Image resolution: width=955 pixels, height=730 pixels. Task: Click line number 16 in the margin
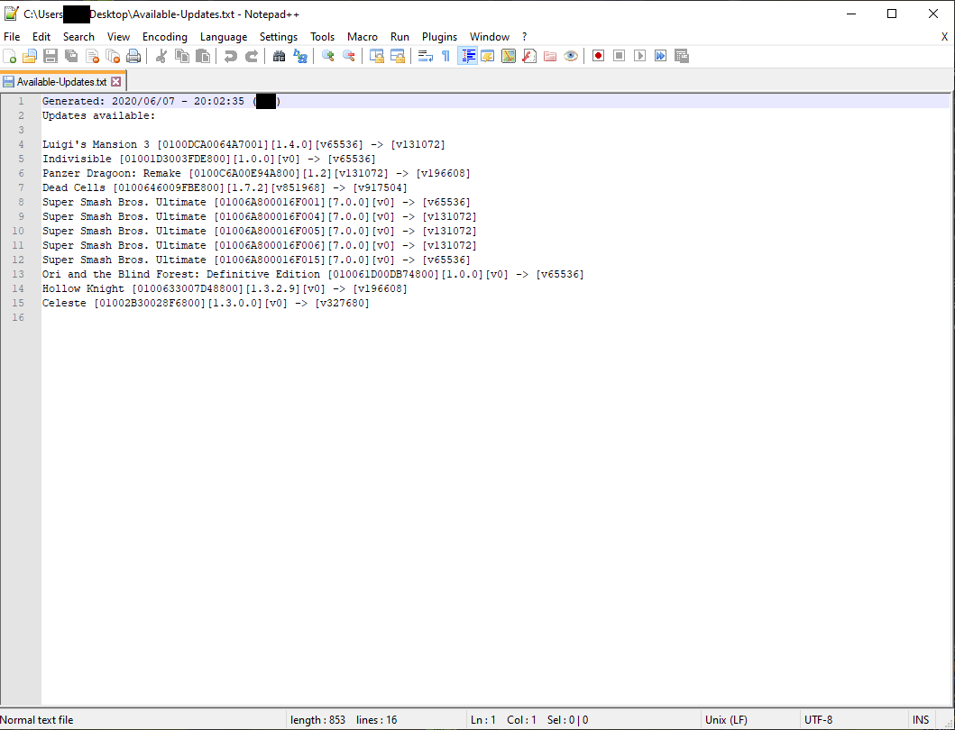pos(18,318)
